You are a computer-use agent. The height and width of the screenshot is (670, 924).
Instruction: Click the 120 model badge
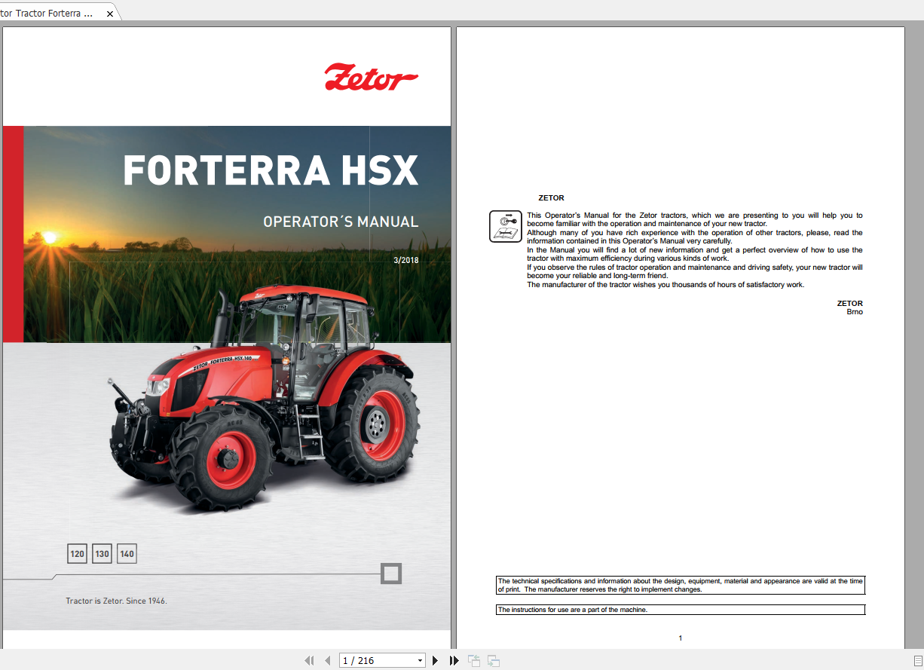pyautogui.click(x=78, y=554)
